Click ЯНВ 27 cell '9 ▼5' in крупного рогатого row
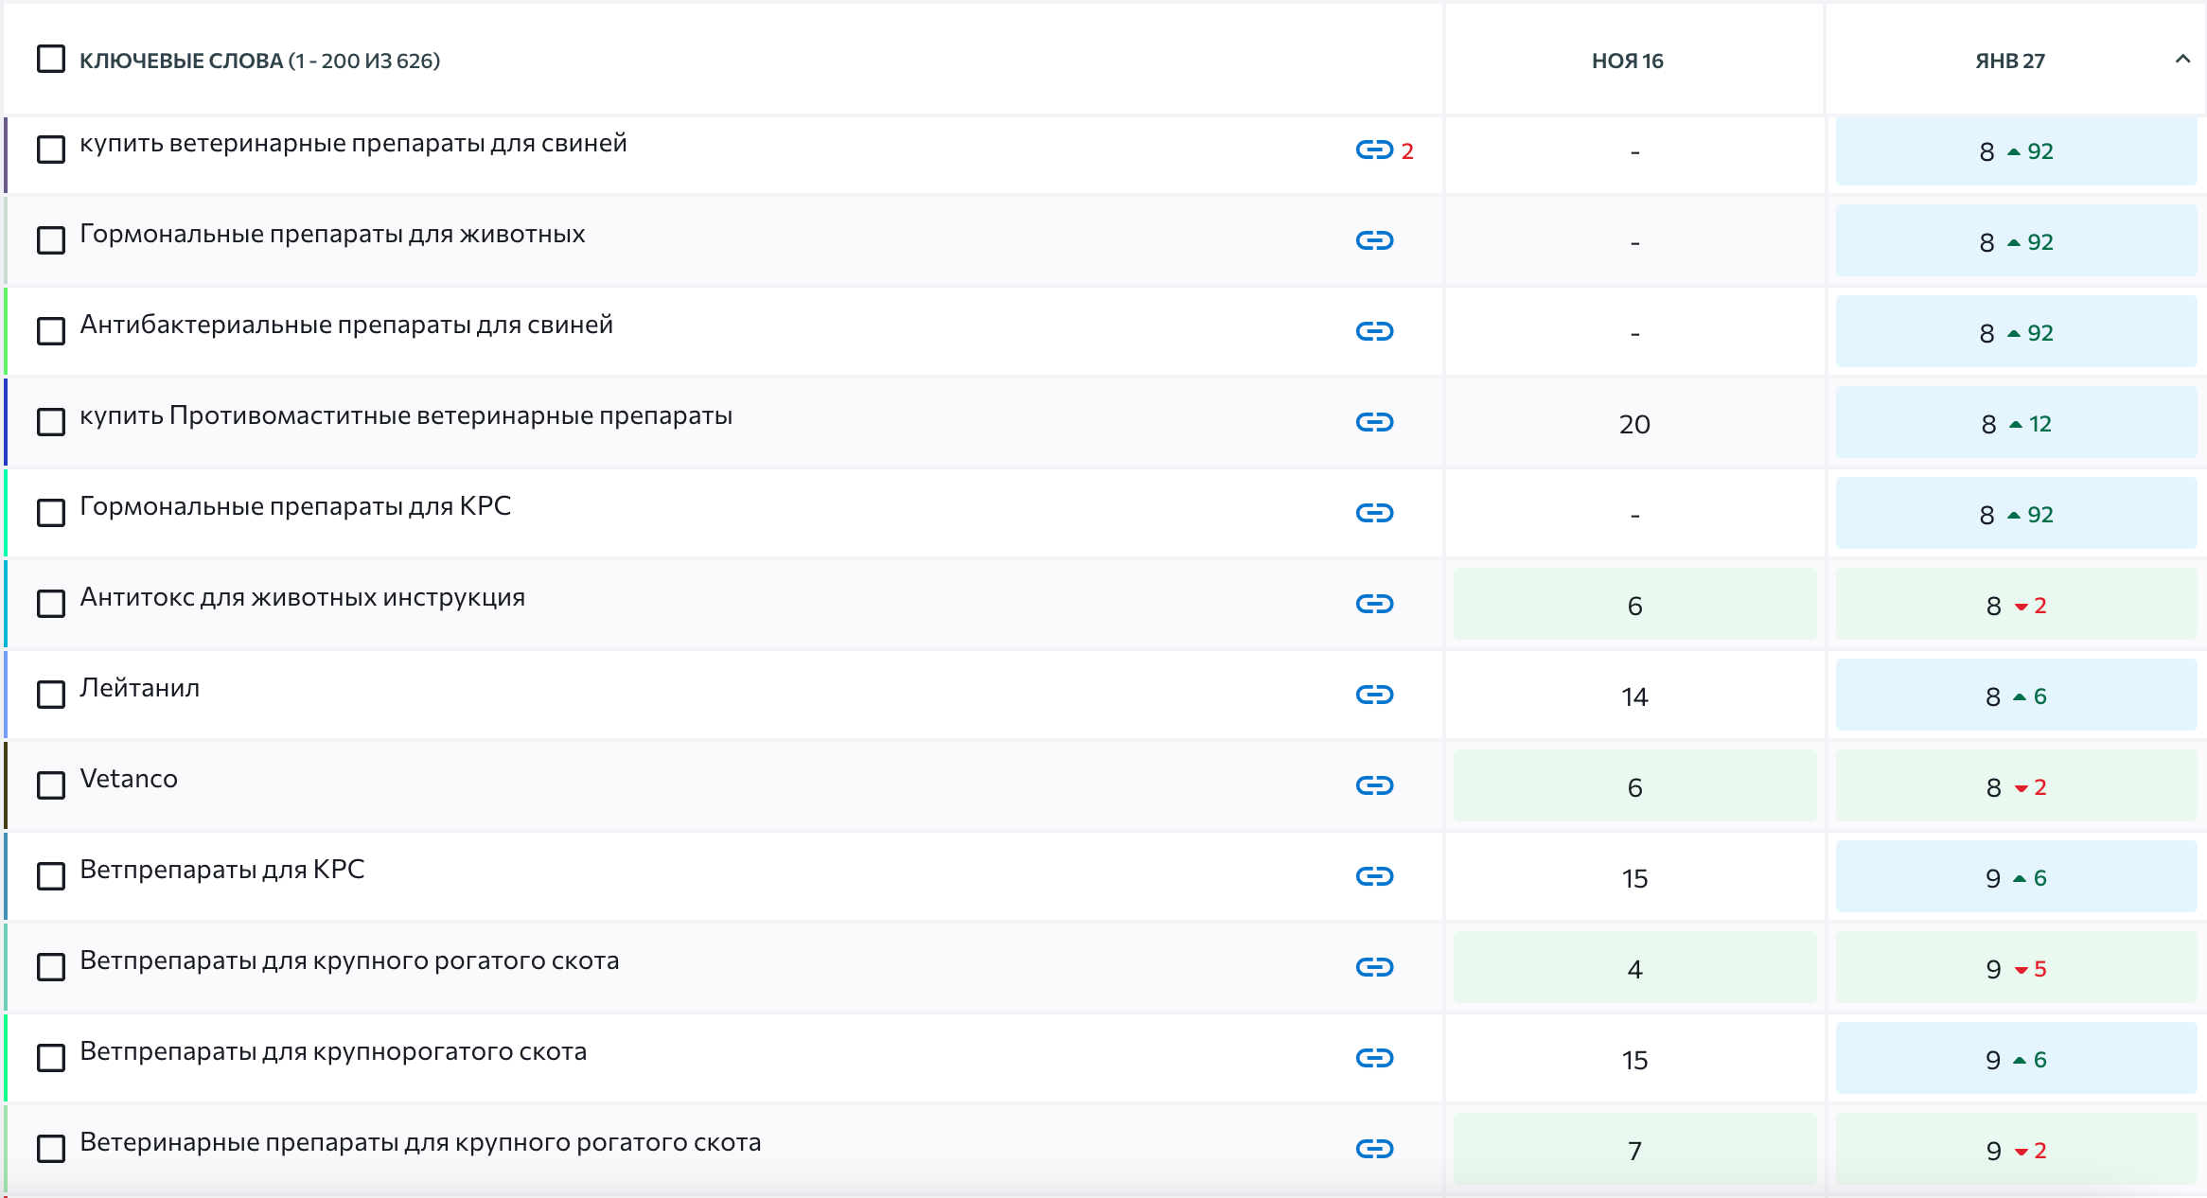The image size is (2207, 1198). pos(2016,968)
